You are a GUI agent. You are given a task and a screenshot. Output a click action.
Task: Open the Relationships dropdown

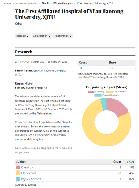(x=63, y=36)
